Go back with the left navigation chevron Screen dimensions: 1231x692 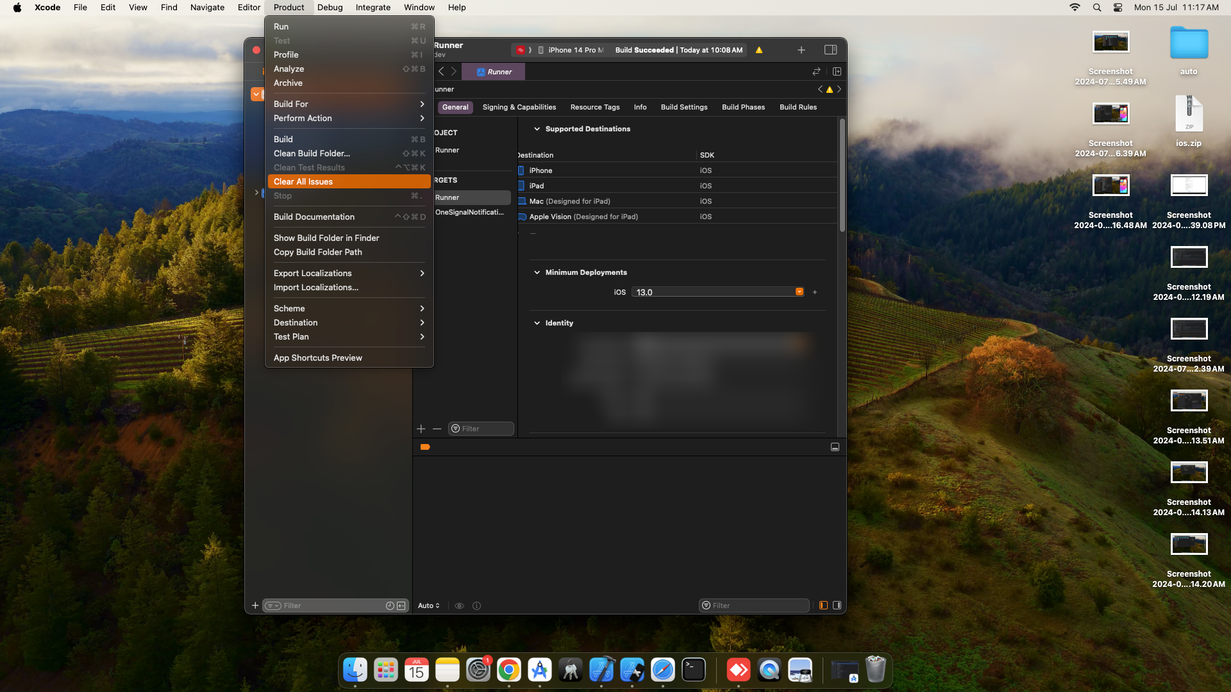click(x=441, y=72)
